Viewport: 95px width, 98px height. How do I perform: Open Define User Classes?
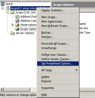(58, 55)
